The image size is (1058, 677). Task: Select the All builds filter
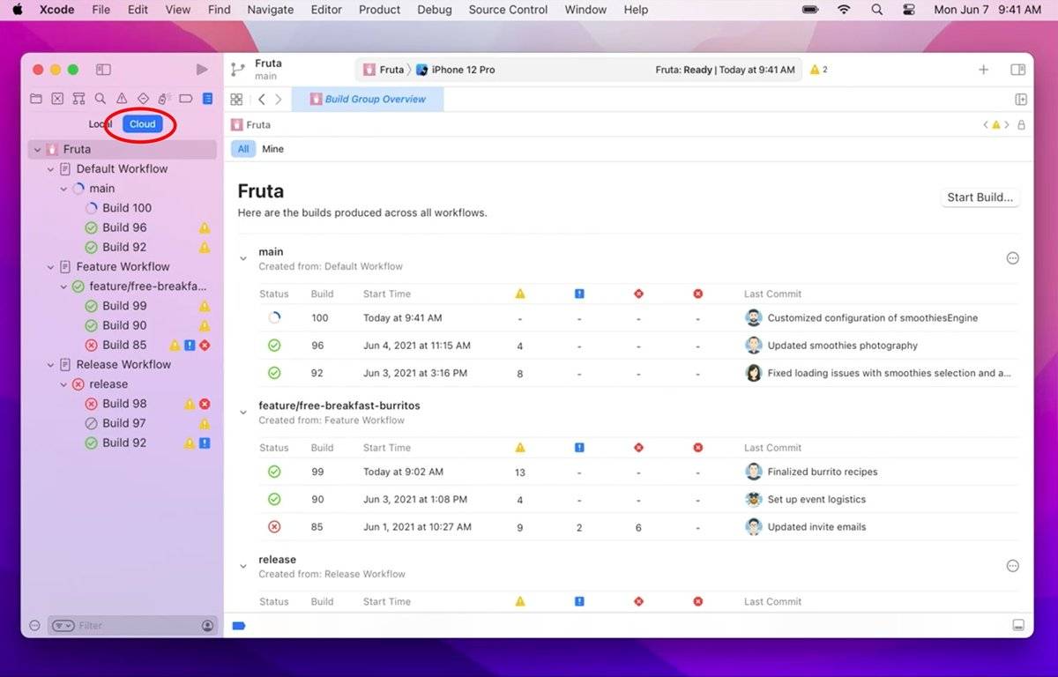[x=243, y=149]
